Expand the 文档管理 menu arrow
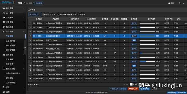This screenshot has height=94, width=187. [24, 27]
